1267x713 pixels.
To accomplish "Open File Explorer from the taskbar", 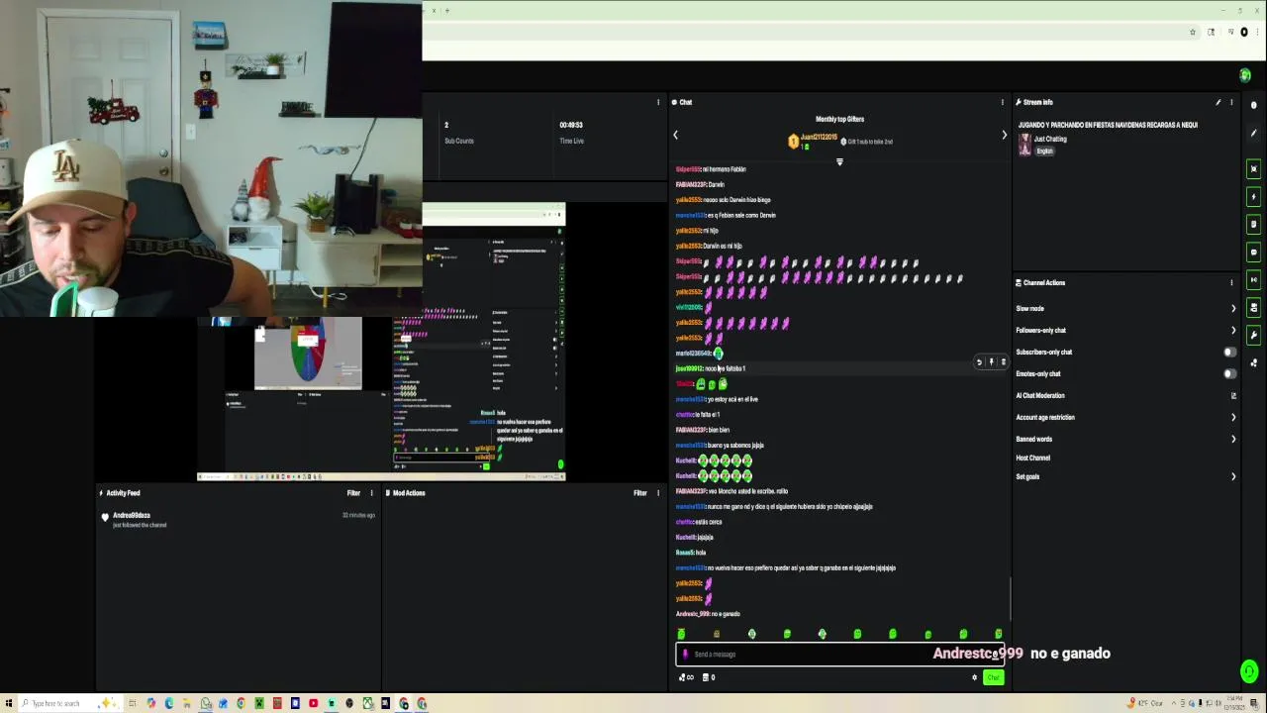I will [187, 703].
